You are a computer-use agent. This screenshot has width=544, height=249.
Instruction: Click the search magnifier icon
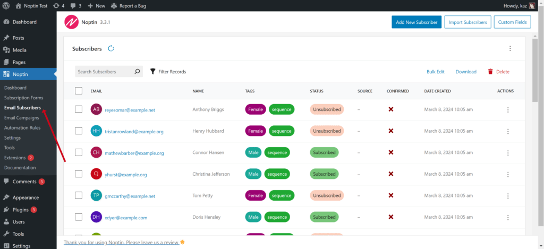click(x=138, y=72)
